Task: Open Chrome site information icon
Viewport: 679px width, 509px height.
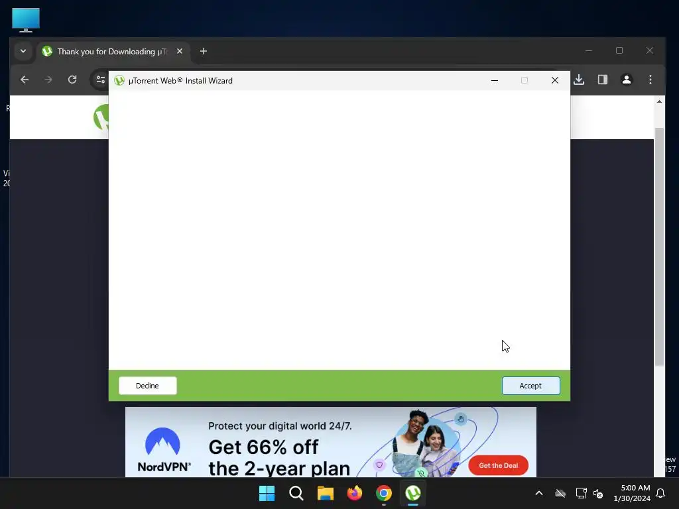Action: (x=101, y=80)
